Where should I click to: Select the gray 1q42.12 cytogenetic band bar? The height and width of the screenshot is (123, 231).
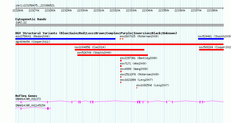pyautogui.click(x=119, y=25)
